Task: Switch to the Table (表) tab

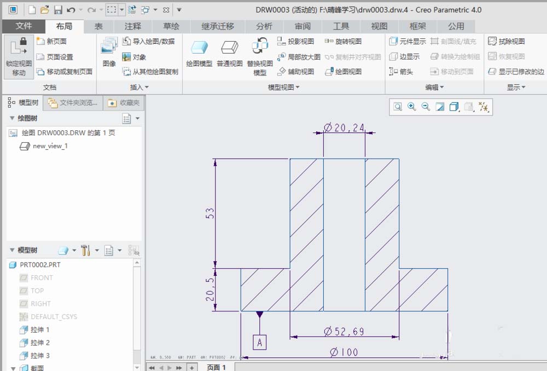Action: 98,26
